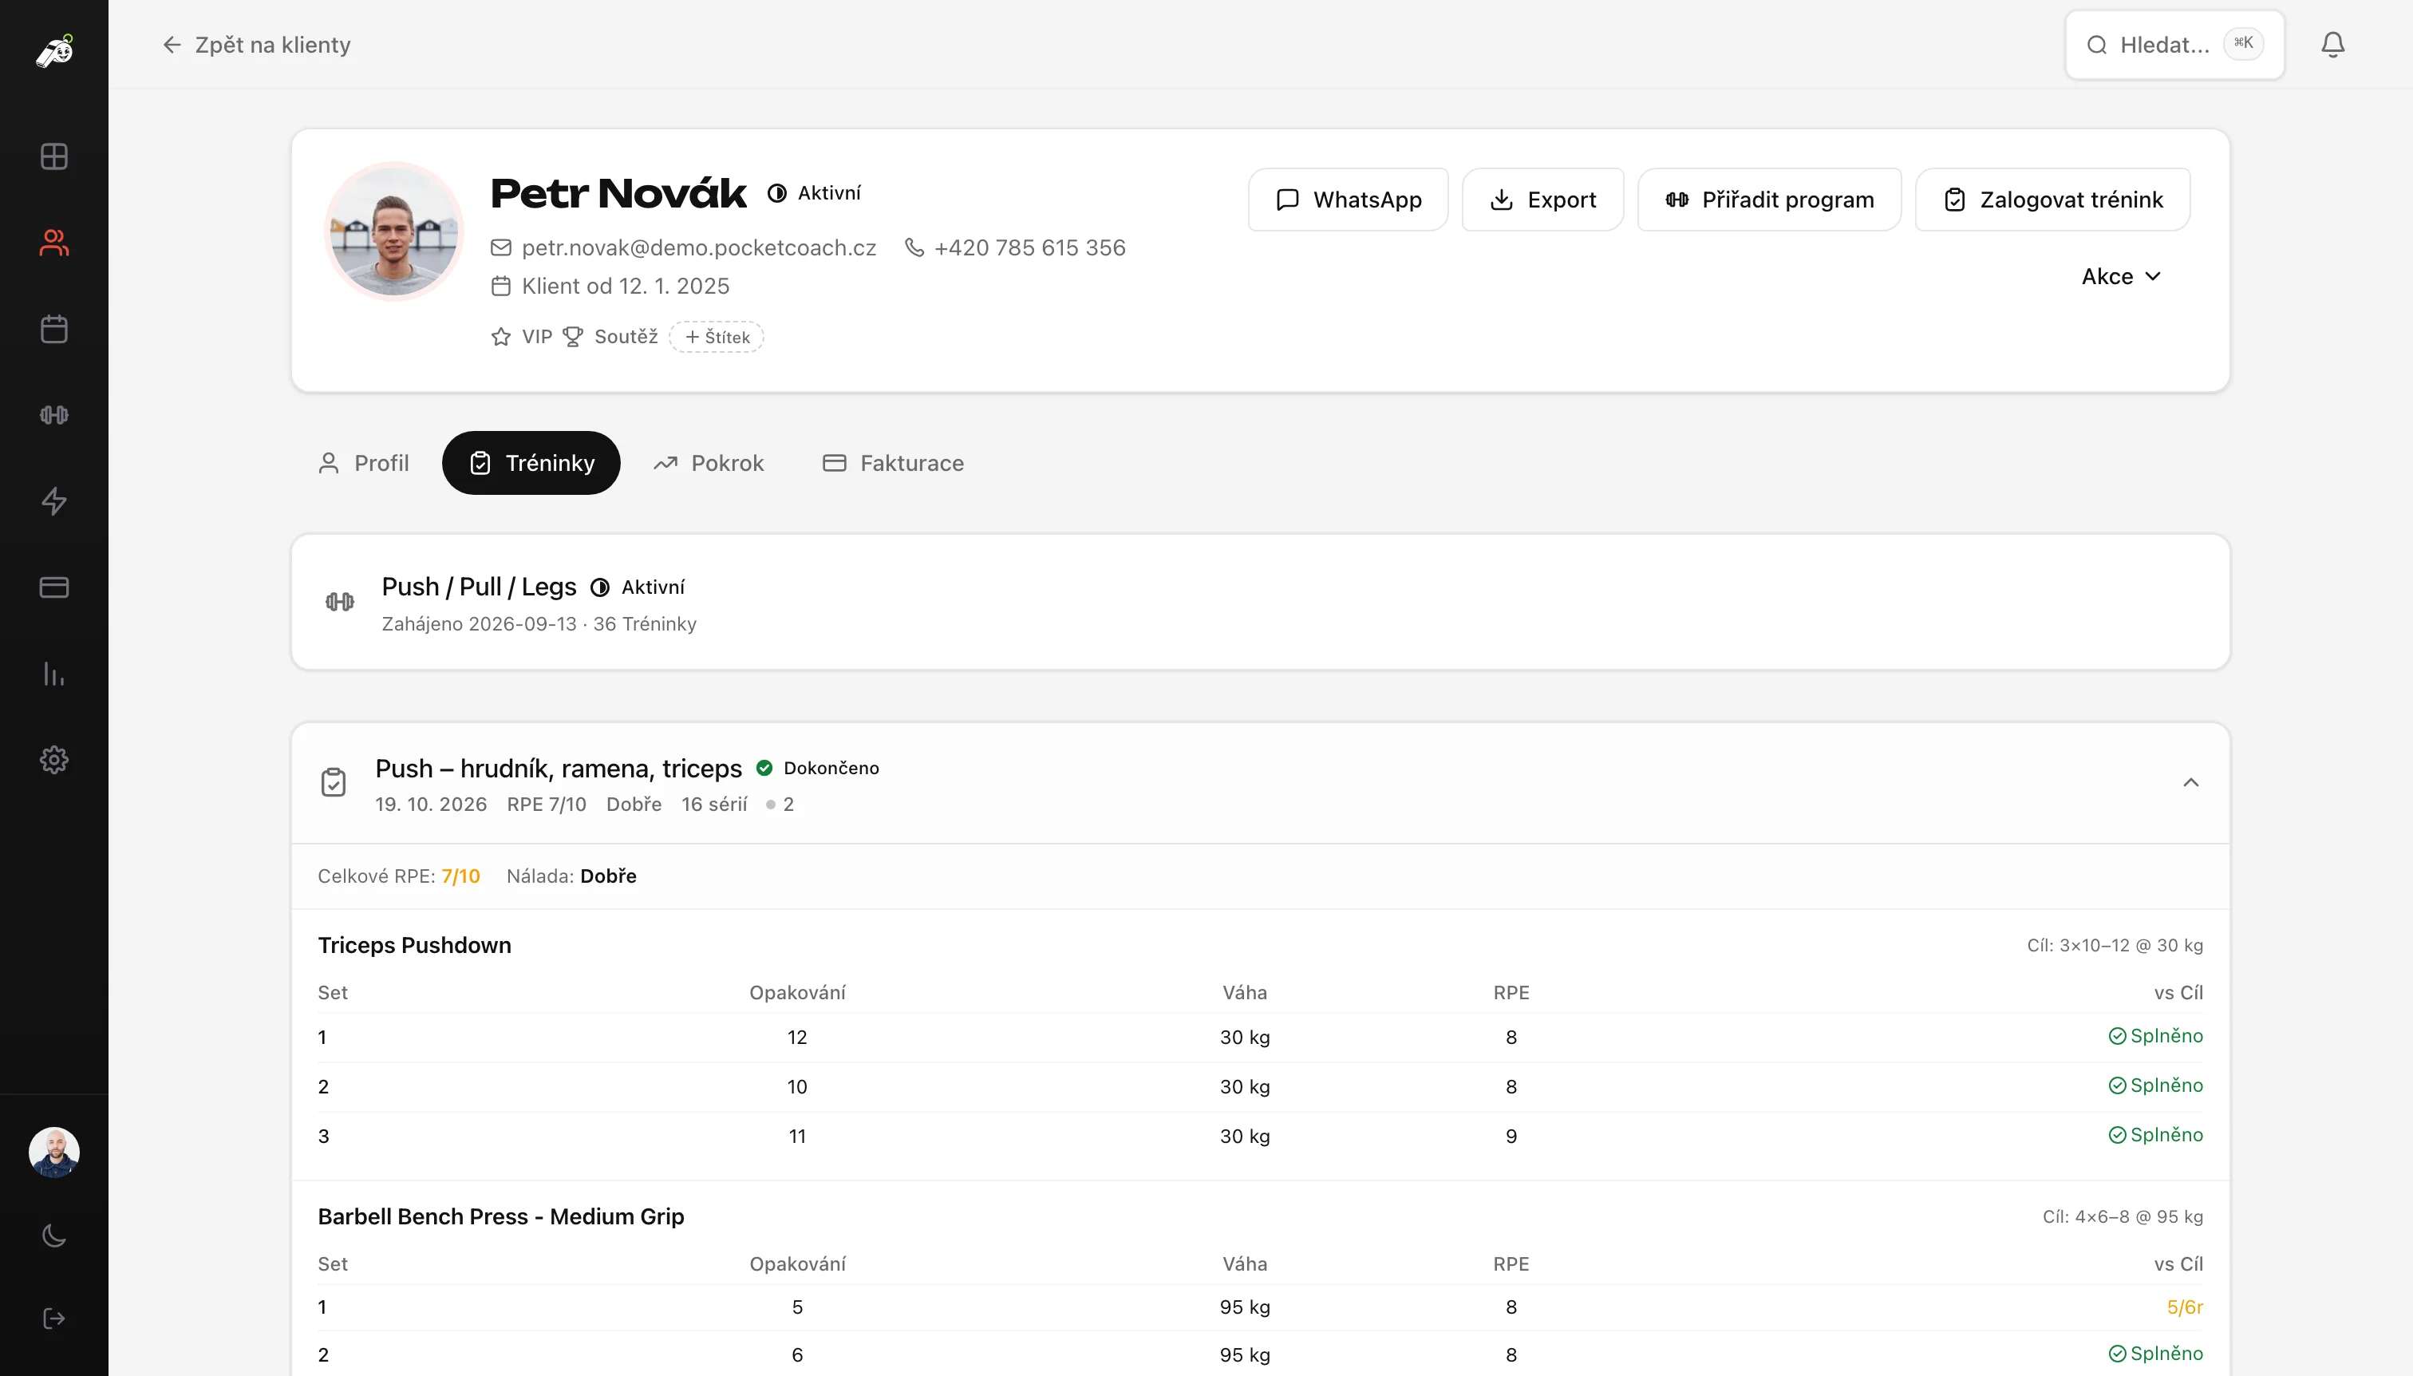Click Petr Novák's profile photo
The width and height of the screenshot is (2413, 1376).
394,231
